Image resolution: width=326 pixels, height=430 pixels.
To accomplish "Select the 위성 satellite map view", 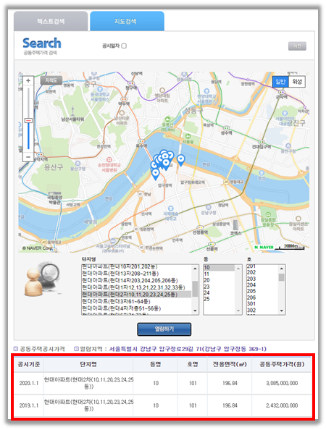I will coord(297,82).
